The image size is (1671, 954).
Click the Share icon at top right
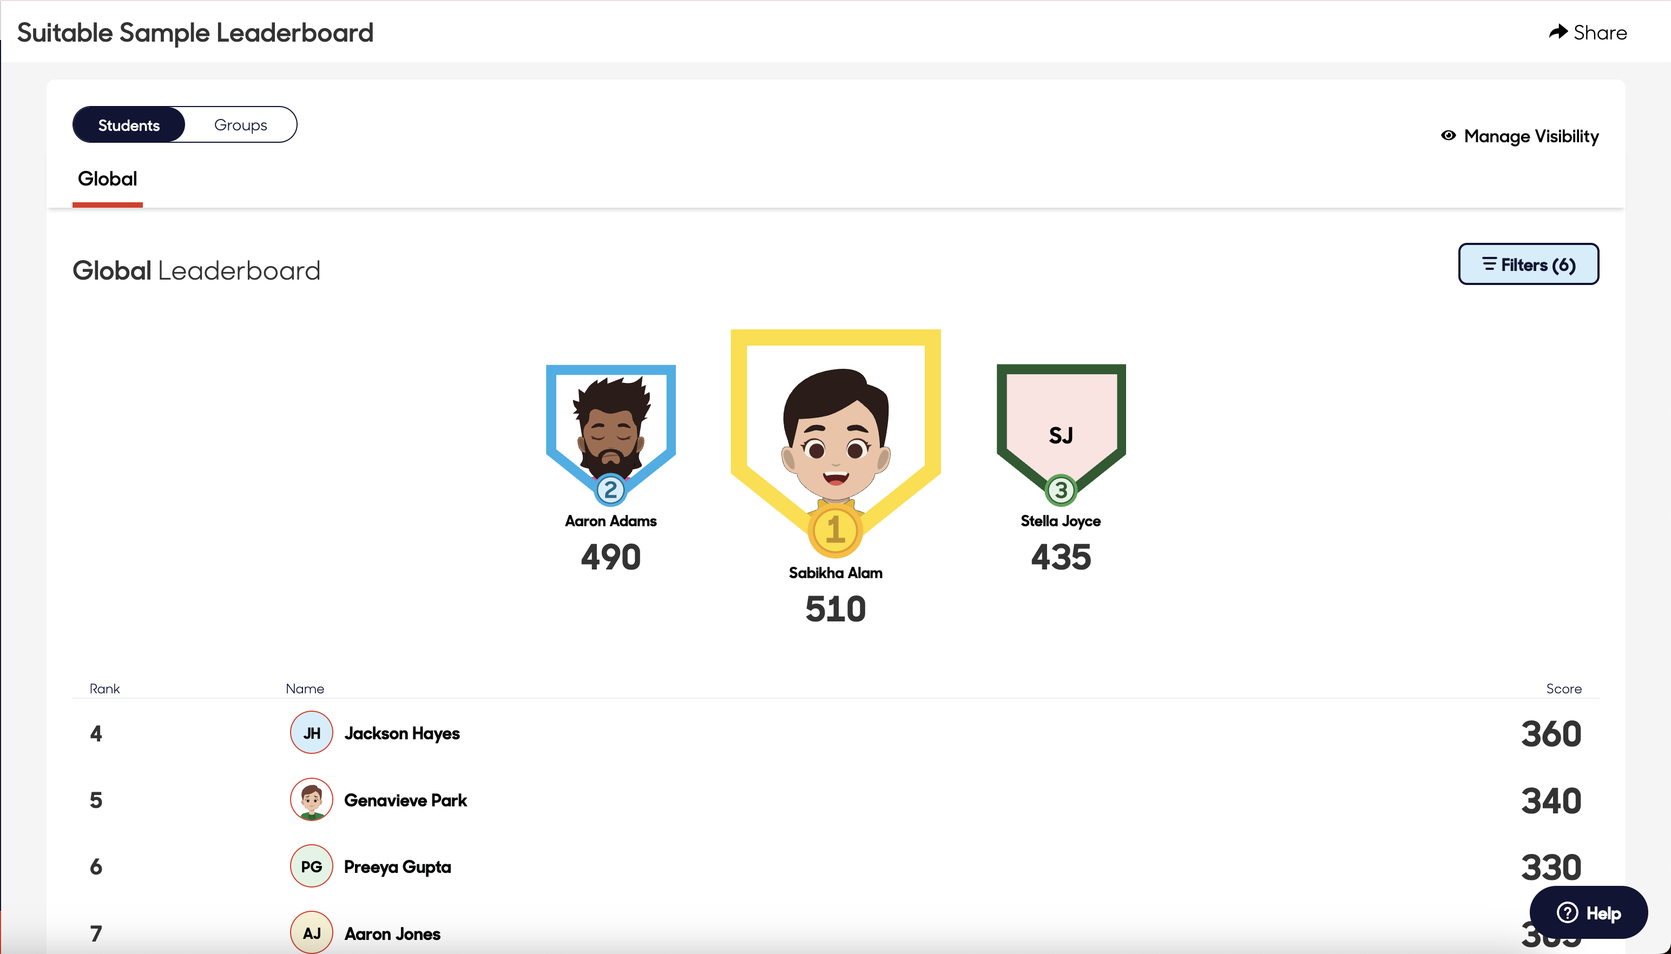point(1559,31)
